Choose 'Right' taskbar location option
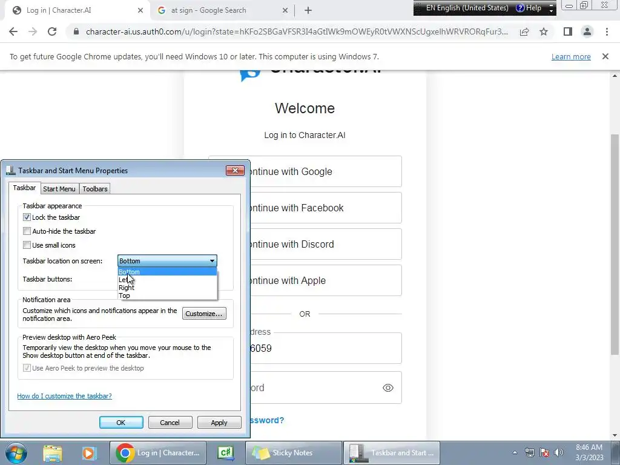This screenshot has width=620, height=465. [168, 288]
